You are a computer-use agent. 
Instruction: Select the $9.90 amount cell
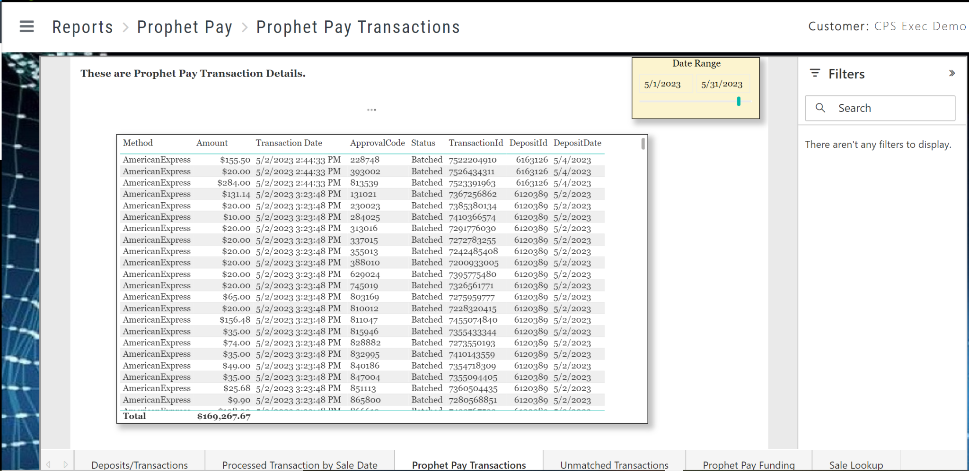click(x=239, y=400)
